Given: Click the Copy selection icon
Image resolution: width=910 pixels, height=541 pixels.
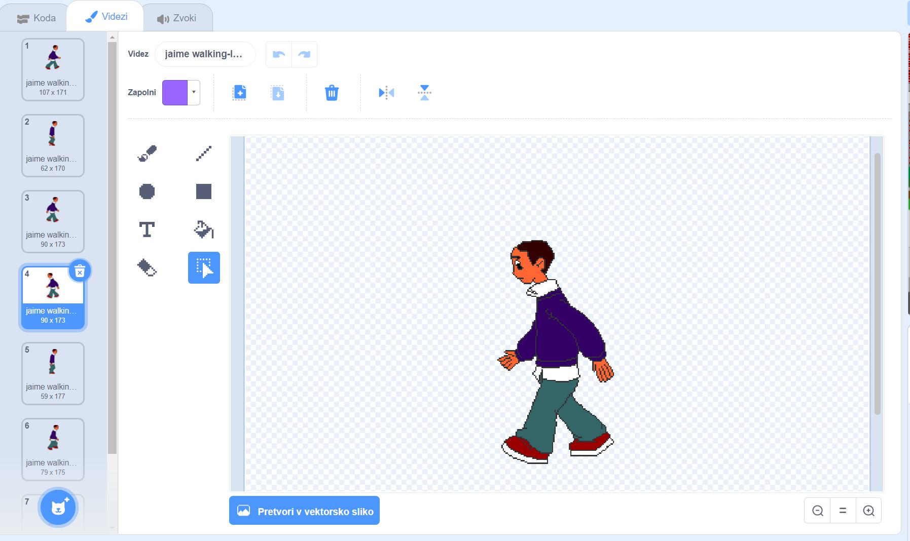Looking at the screenshot, I should pos(239,93).
